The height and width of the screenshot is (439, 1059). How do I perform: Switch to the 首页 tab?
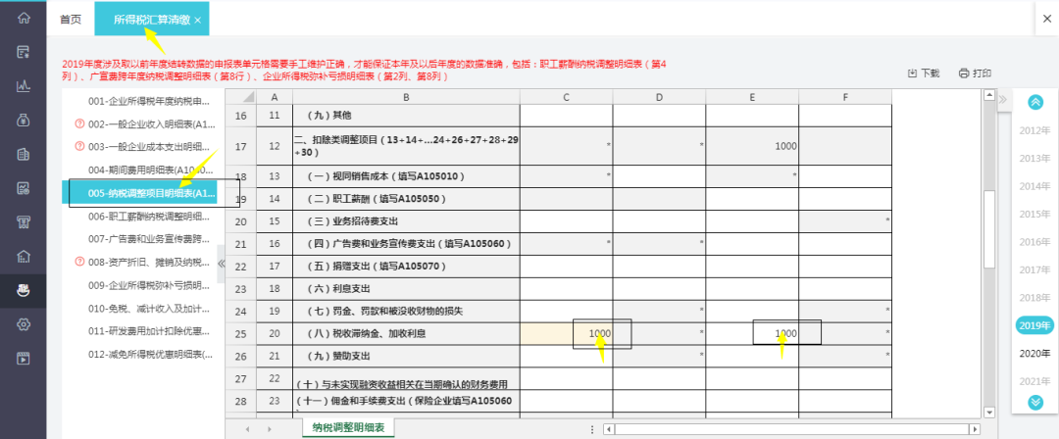tap(71, 20)
